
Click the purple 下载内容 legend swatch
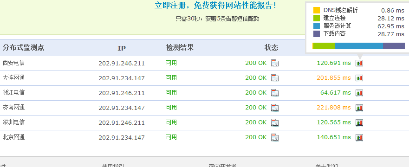(x=317, y=34)
